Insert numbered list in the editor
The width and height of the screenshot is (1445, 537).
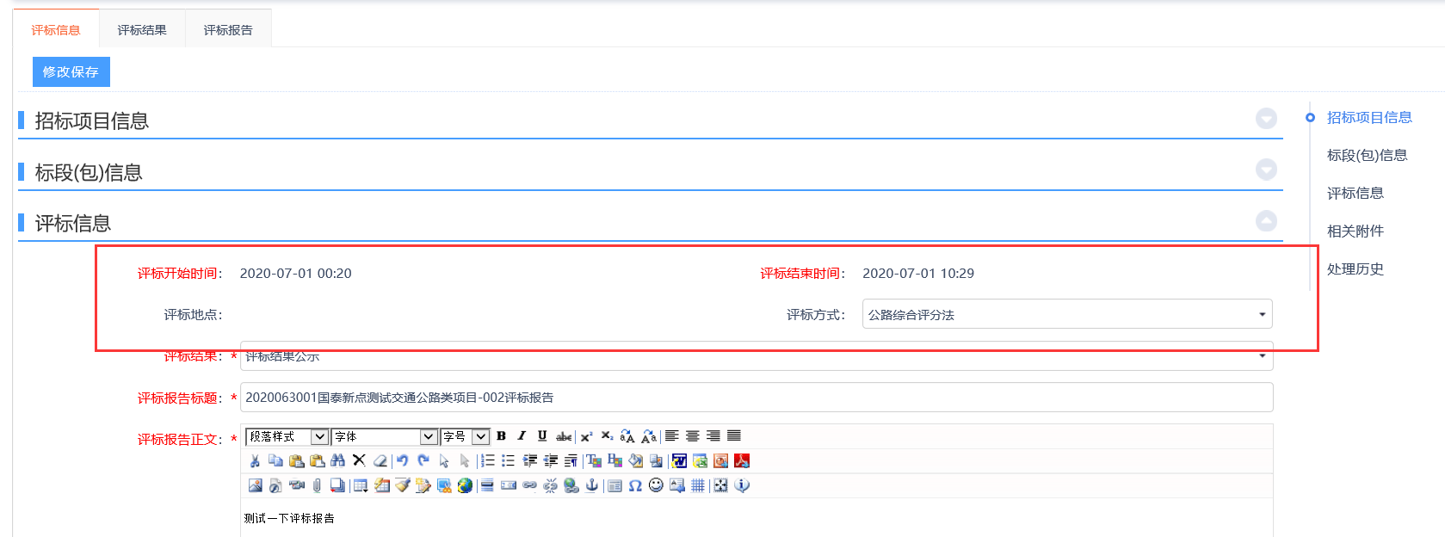pyautogui.click(x=488, y=461)
